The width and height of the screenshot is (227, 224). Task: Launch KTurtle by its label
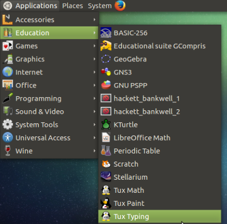tap(126, 125)
